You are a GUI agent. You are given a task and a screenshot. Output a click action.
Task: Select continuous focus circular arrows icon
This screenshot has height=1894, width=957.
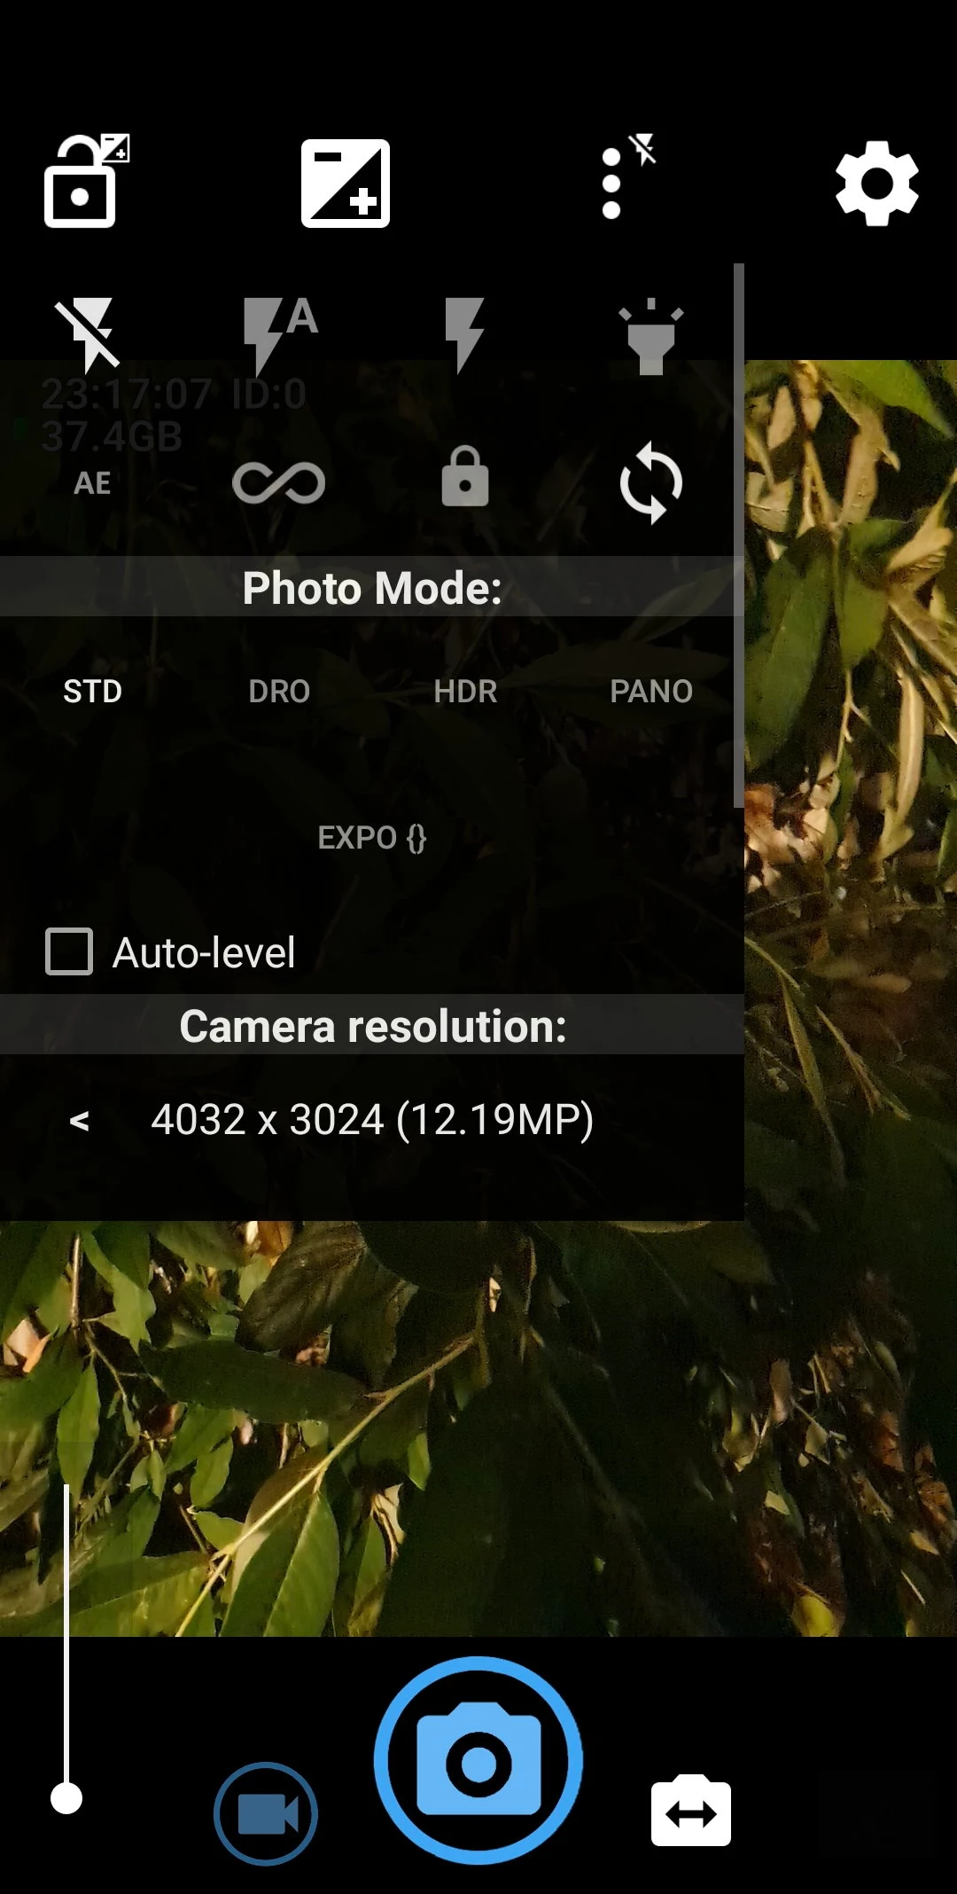[651, 483]
